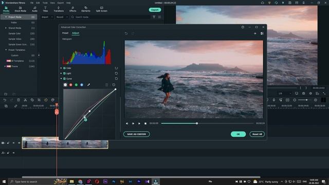Select Sample Video in media tree

pyautogui.click(x=15, y=39)
